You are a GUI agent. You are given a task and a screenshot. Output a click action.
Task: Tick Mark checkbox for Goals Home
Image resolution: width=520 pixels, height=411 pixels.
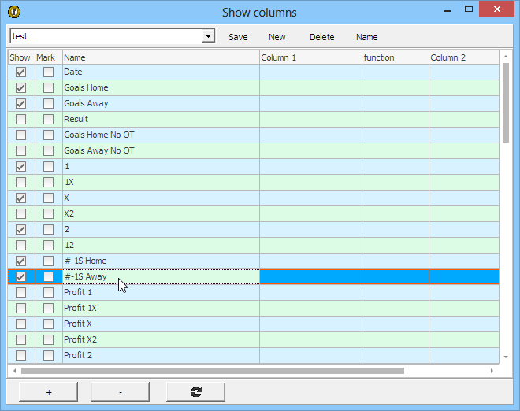click(49, 87)
